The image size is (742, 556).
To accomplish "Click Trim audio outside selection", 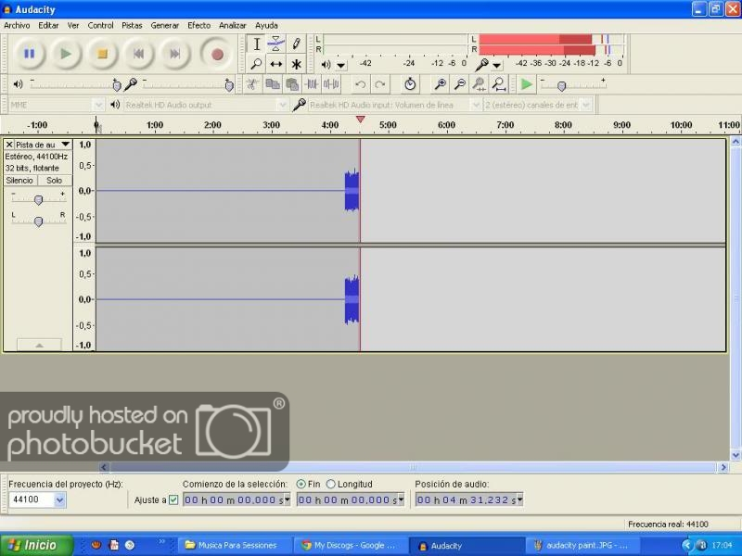I will pyautogui.click(x=312, y=84).
